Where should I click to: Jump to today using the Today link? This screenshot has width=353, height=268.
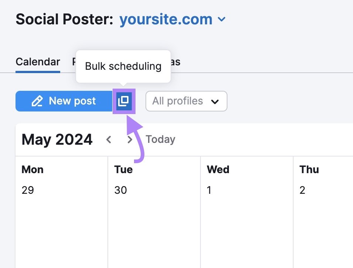click(x=160, y=139)
